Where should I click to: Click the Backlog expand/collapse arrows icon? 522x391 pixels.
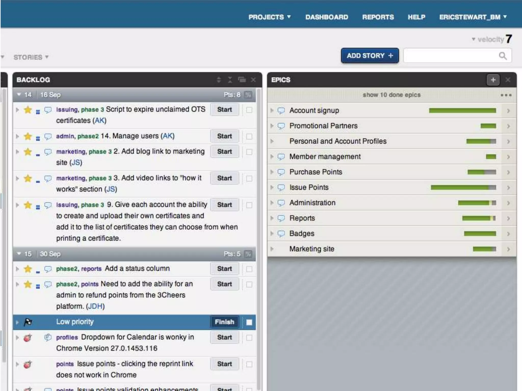tap(219, 80)
